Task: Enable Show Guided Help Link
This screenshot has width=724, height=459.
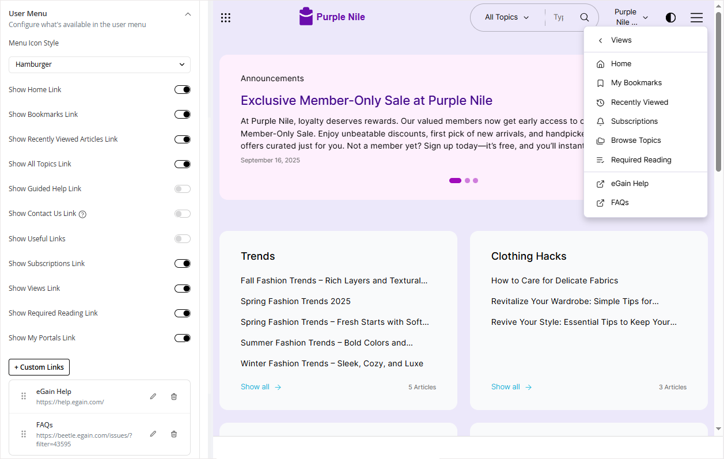Action: click(182, 188)
